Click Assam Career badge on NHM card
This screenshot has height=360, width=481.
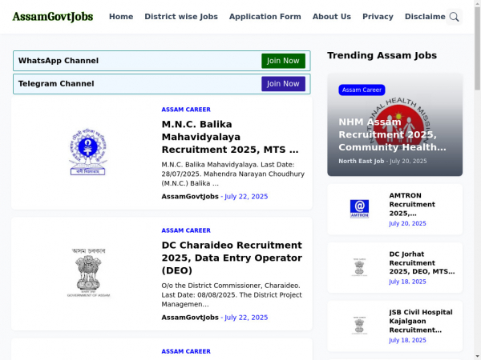coord(362,90)
